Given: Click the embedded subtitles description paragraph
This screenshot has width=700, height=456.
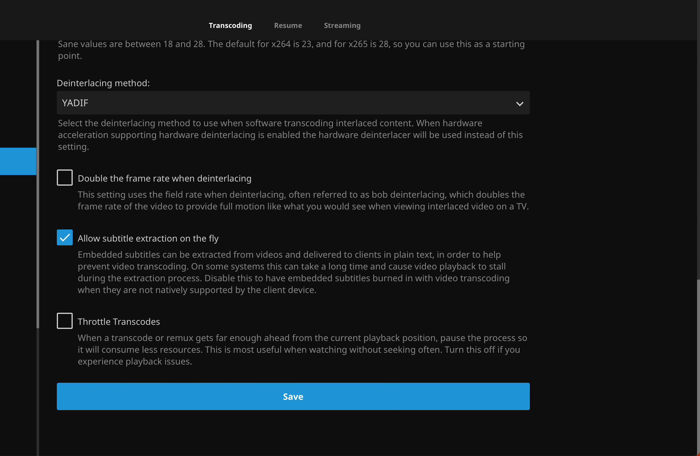Looking at the screenshot, I should click(293, 272).
